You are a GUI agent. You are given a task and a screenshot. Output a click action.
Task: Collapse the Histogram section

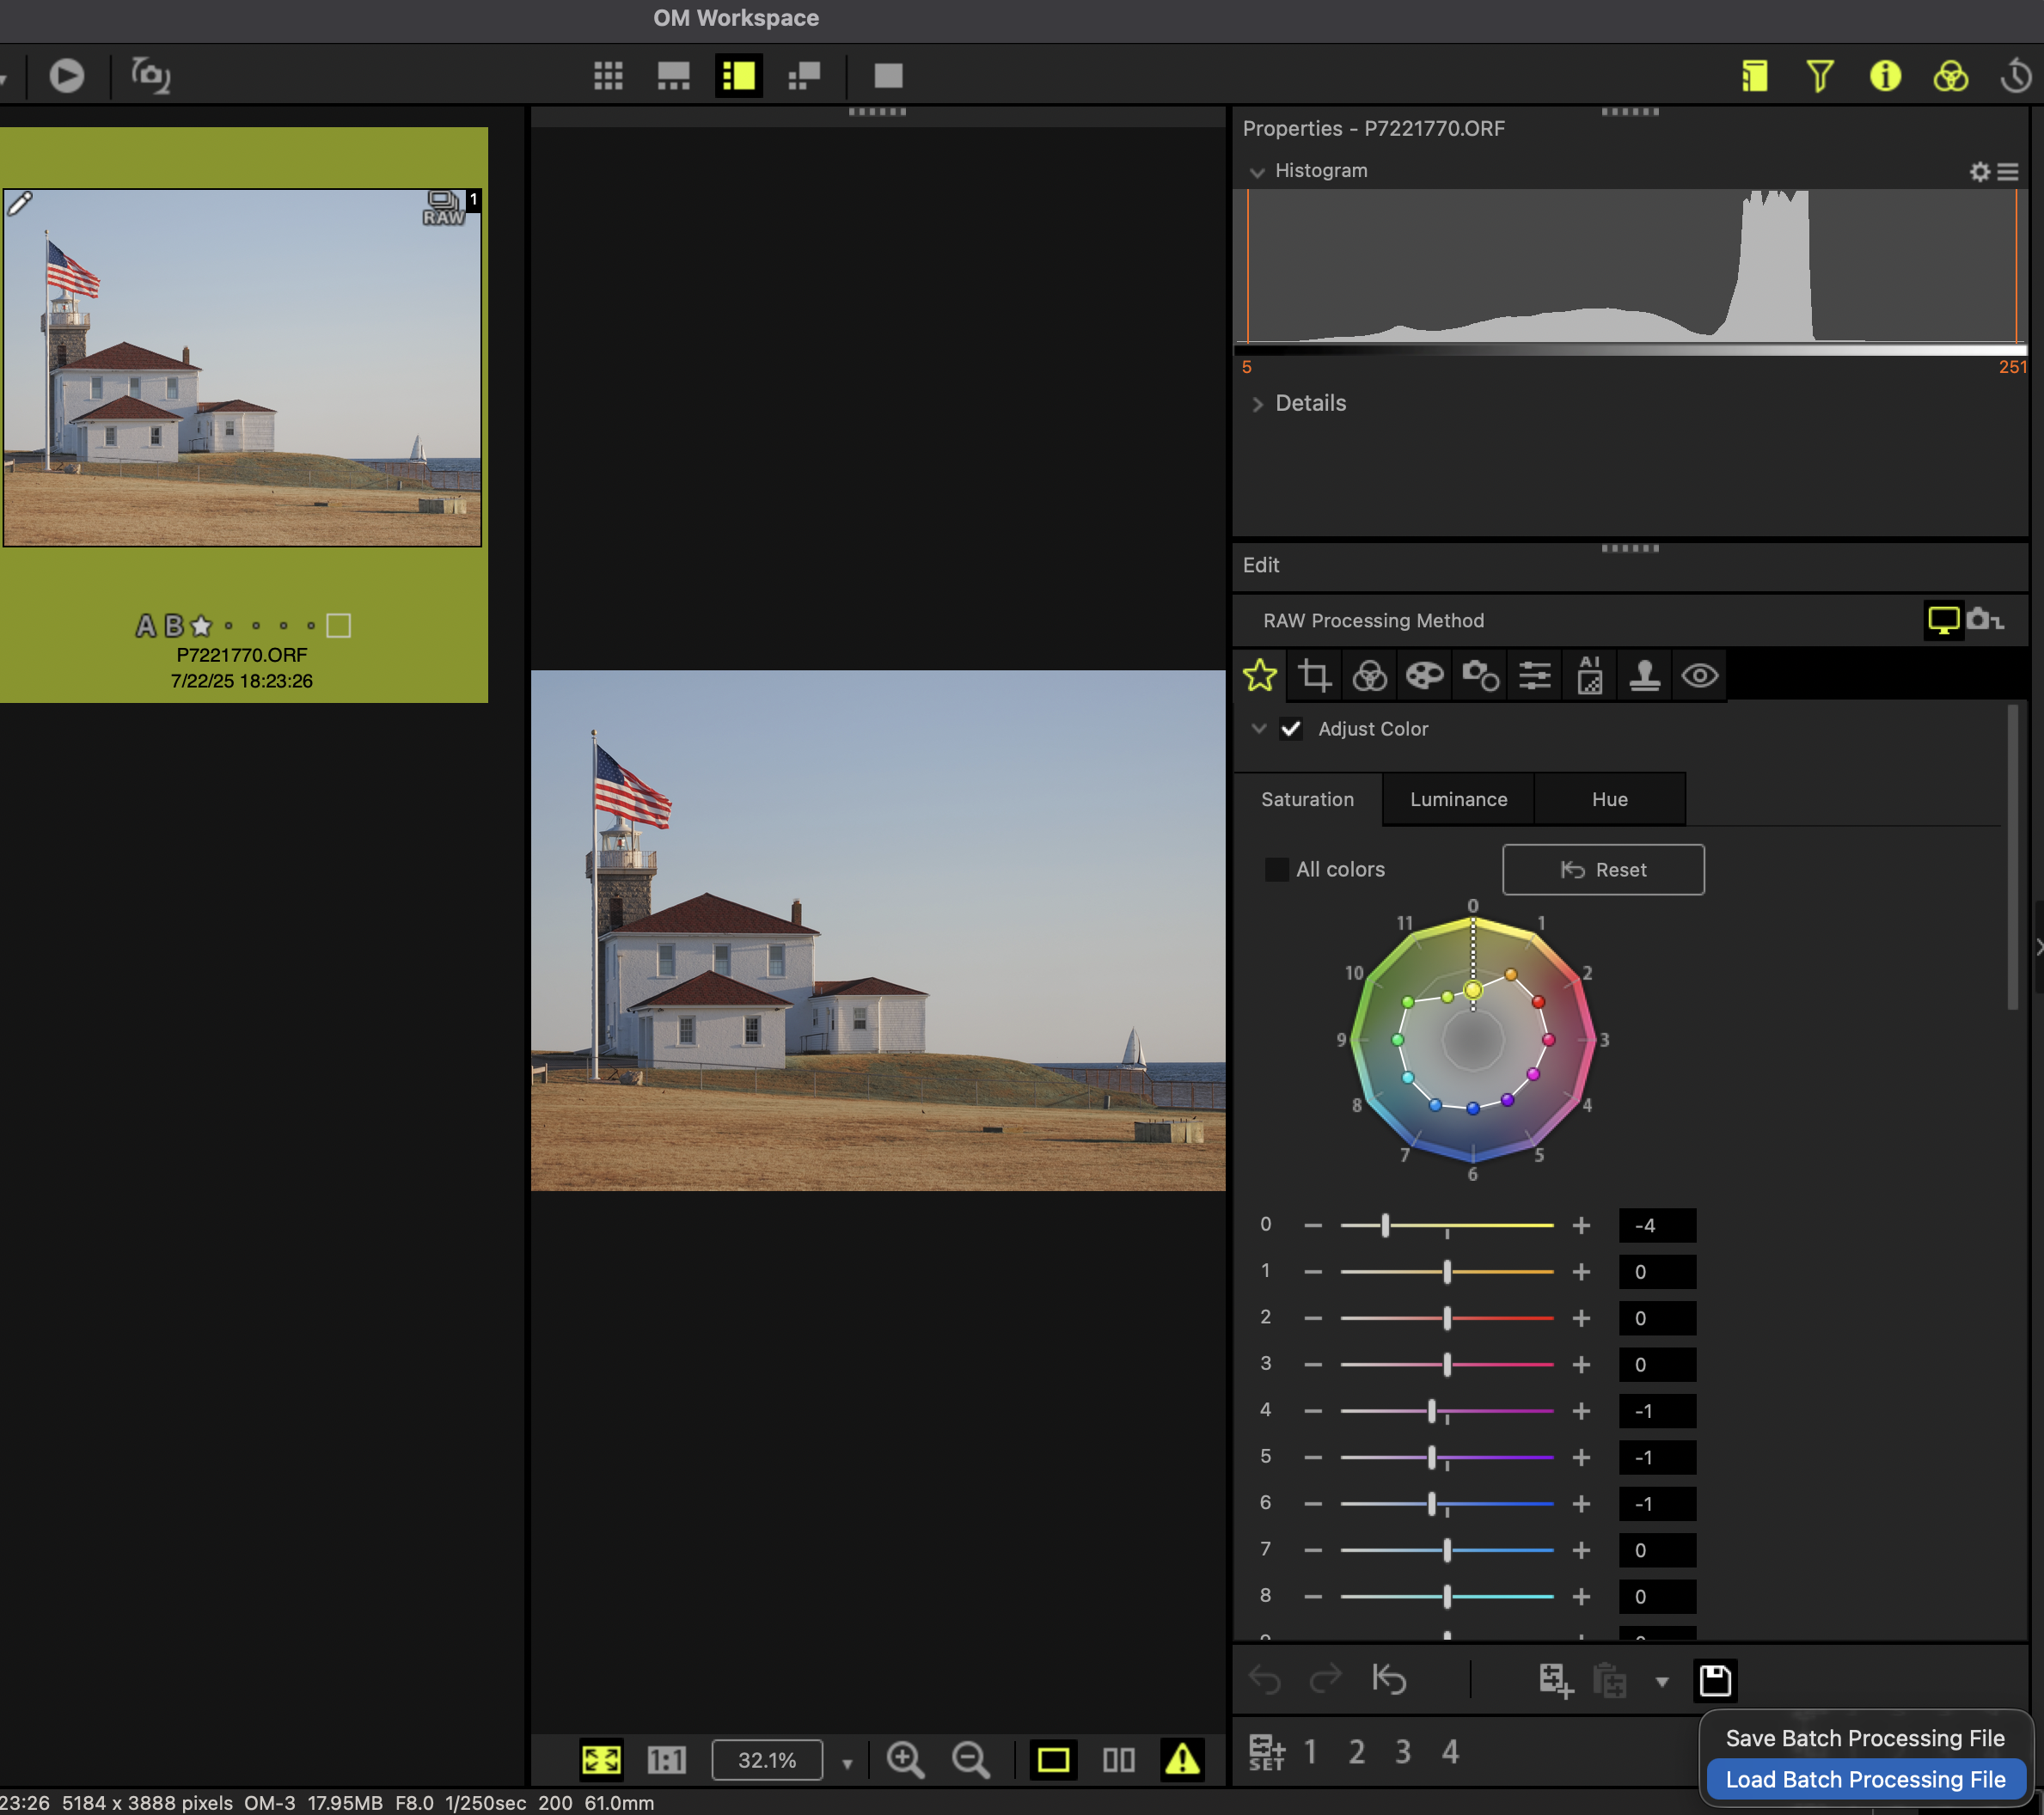(1257, 172)
